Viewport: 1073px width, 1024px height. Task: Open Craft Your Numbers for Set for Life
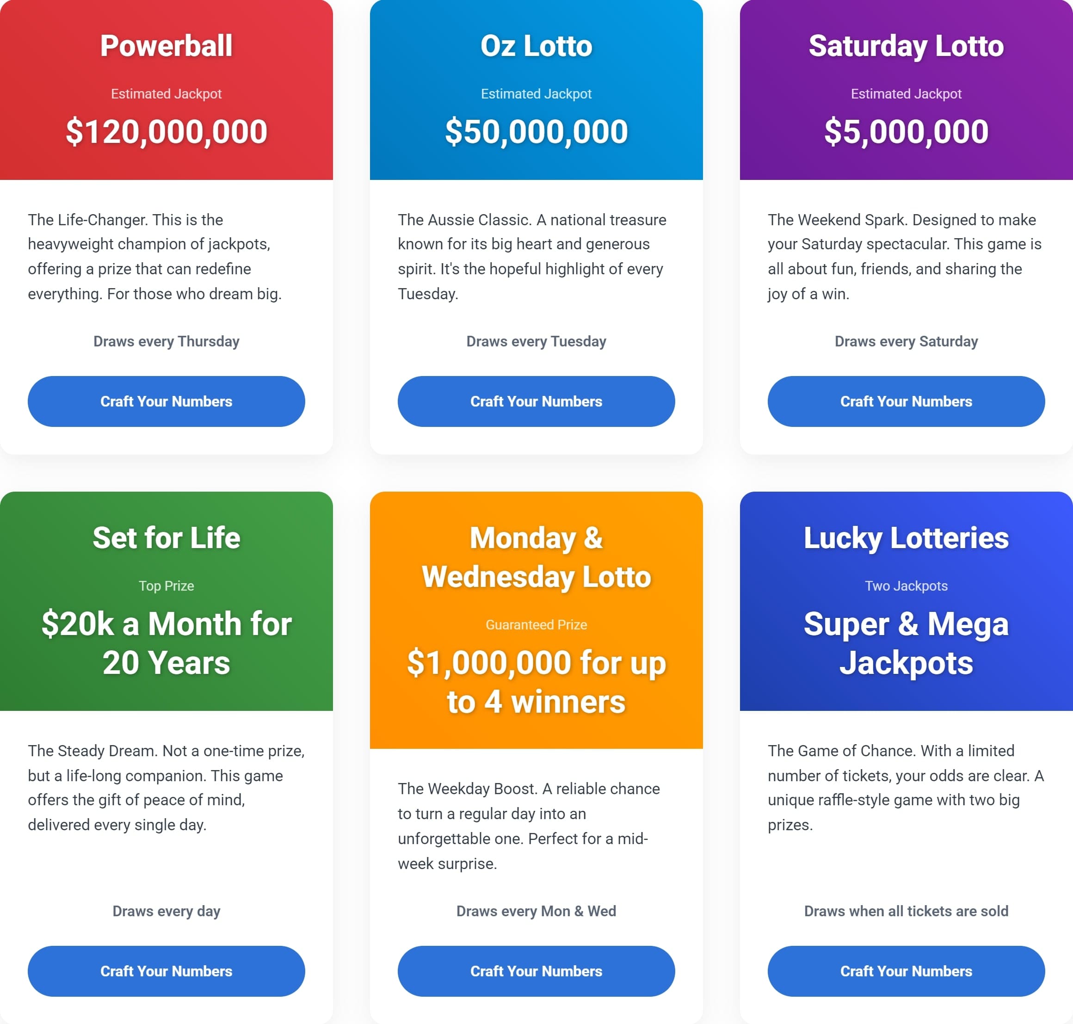point(166,971)
